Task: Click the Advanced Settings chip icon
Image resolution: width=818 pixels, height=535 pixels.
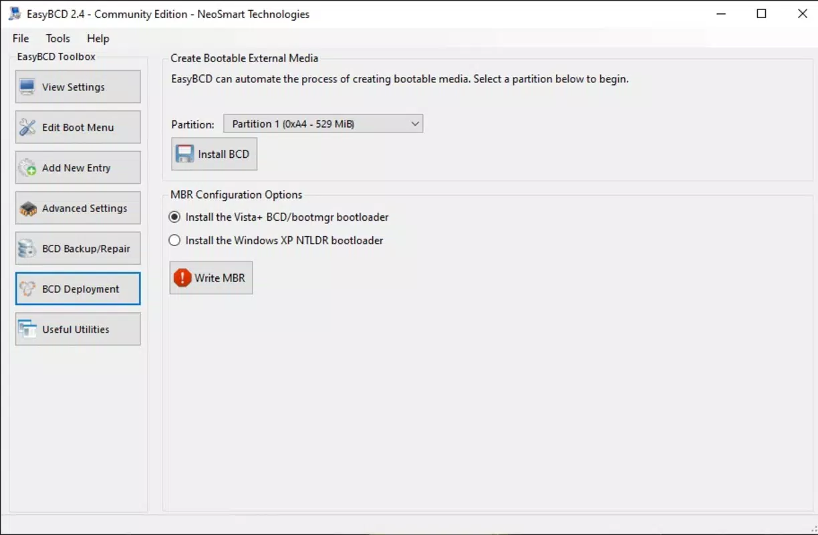Action: tap(27, 208)
